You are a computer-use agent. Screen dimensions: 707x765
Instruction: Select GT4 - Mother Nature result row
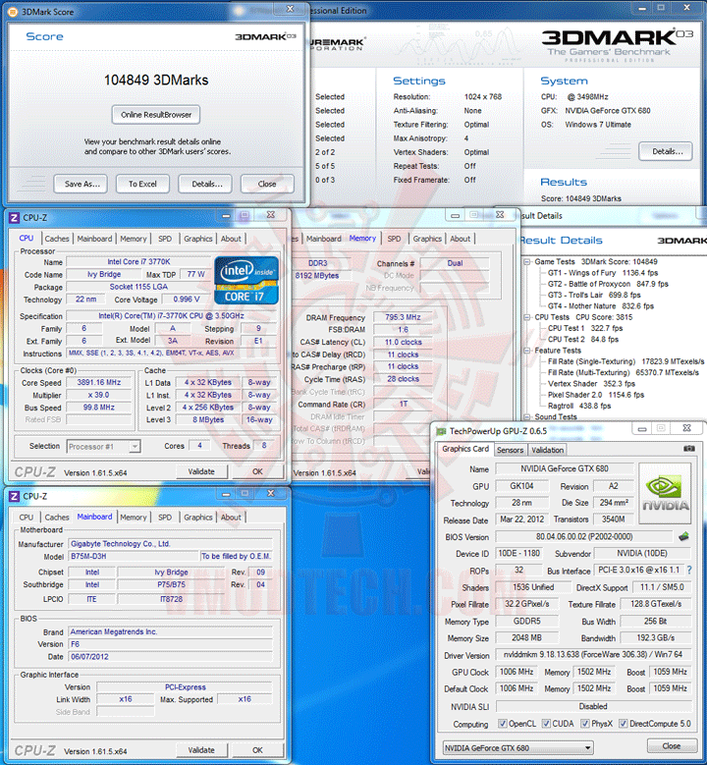pyautogui.click(x=600, y=306)
